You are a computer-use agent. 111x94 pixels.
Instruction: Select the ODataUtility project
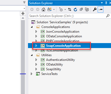[54, 64]
